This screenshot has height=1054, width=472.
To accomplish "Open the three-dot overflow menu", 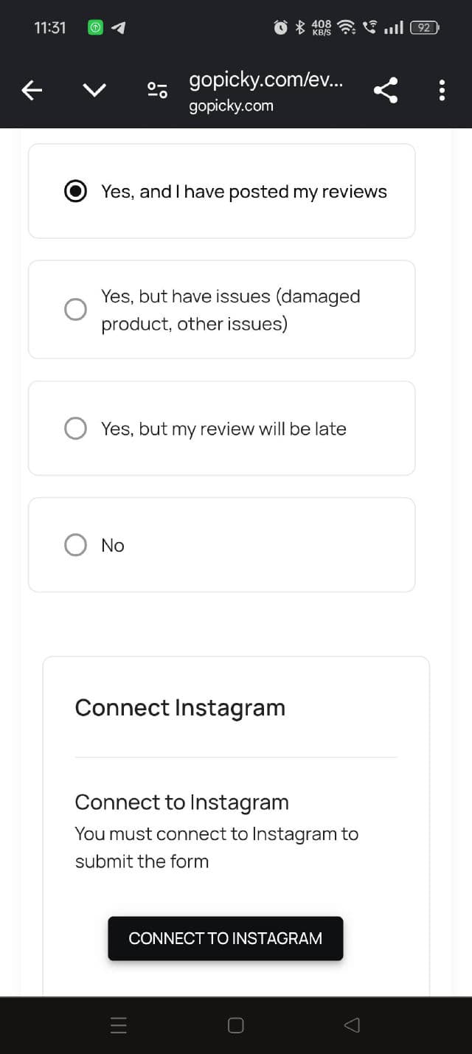I will coord(442,91).
